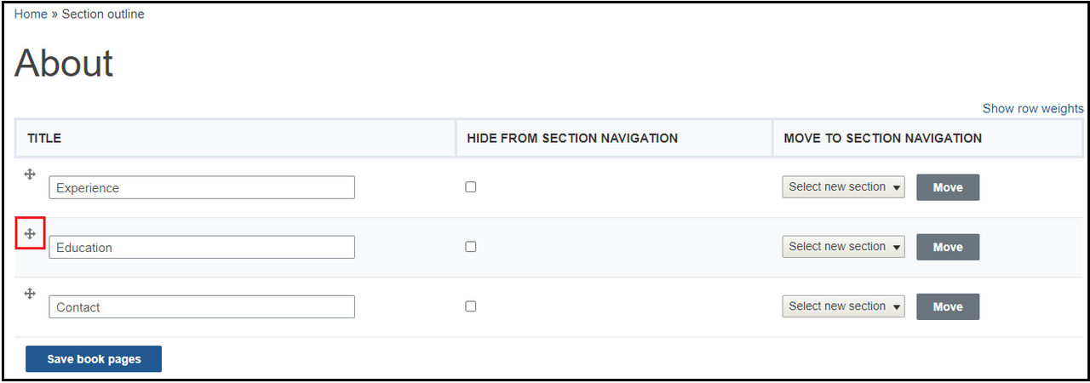1090x383 pixels.
Task: Click the drag handle beside Education
Action: coord(30,233)
